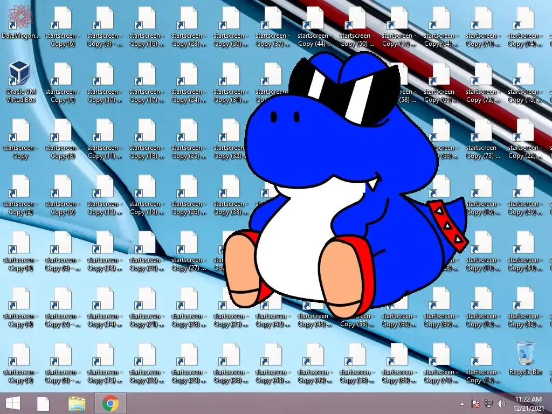This screenshot has width=552, height=414.
Task: Open the network tray icon
Action: (x=488, y=404)
